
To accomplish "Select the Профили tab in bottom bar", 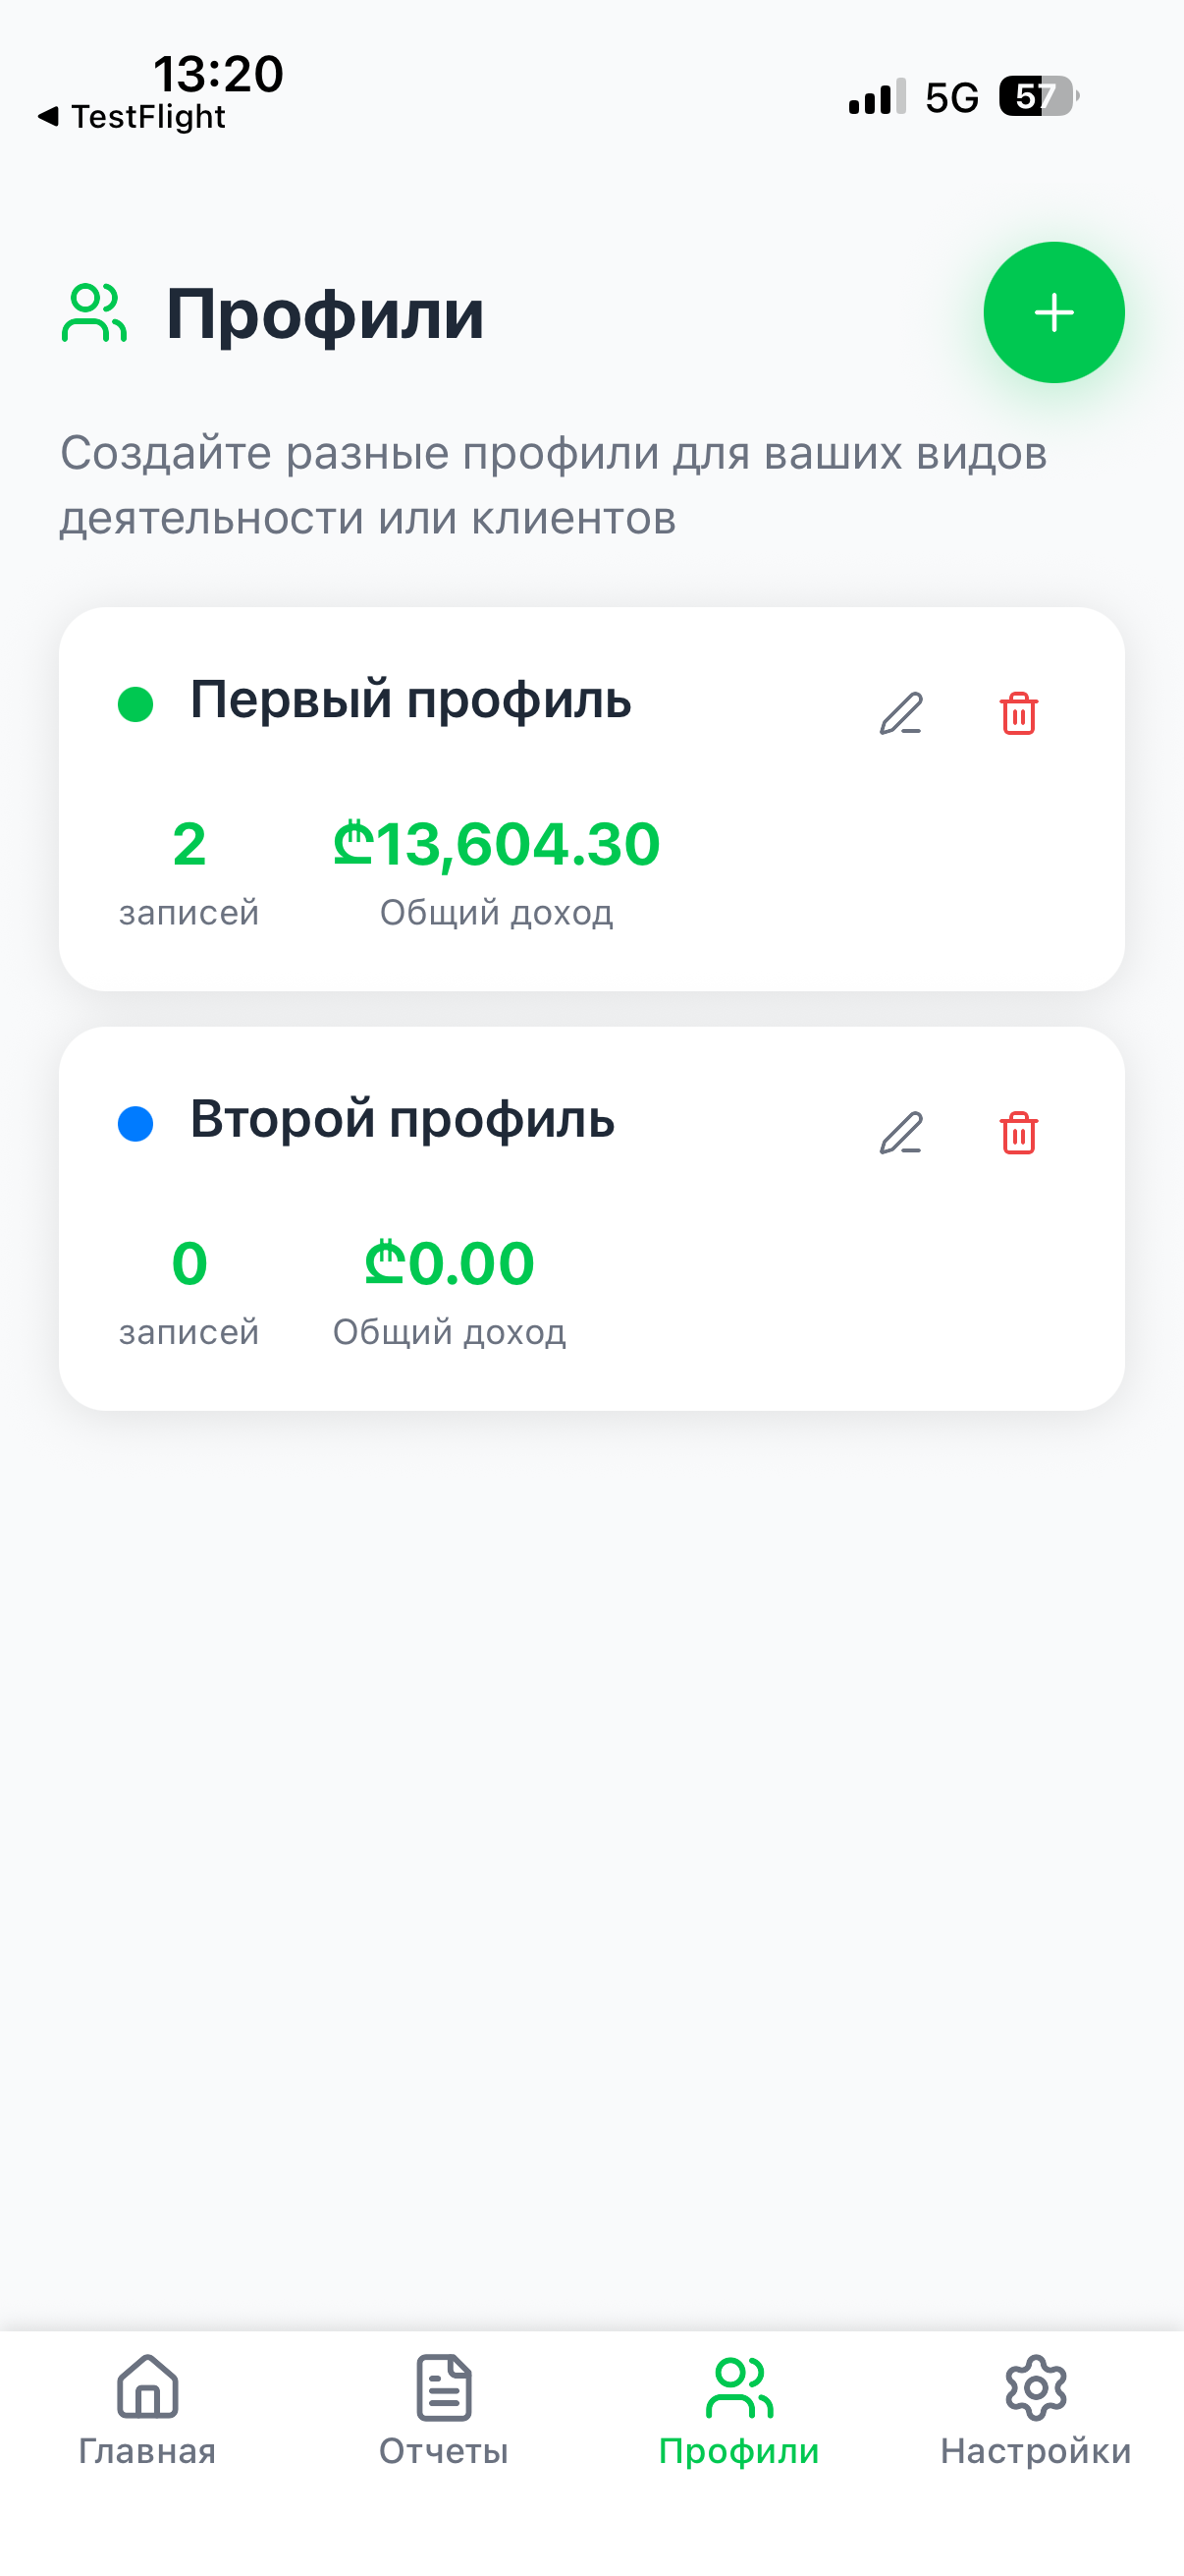I will [x=739, y=2411].
